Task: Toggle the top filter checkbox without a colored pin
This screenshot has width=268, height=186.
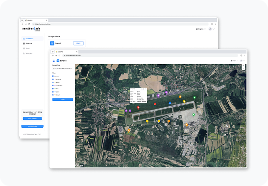Action: point(53,76)
